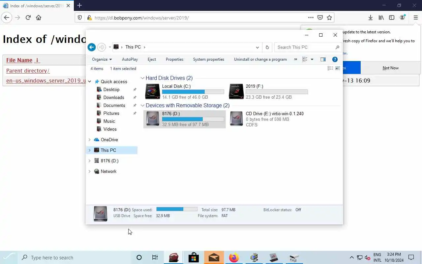Screen dimensions: 422x264
Task: Reload the Firefox page
Action: tap(28, 18)
